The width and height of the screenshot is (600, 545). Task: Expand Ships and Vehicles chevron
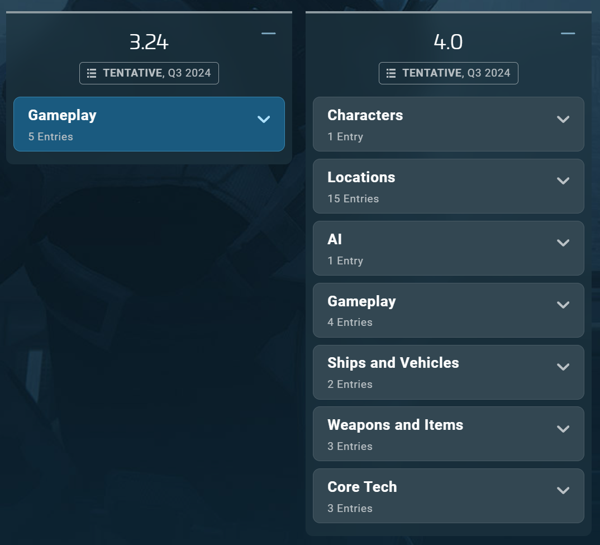coord(563,367)
